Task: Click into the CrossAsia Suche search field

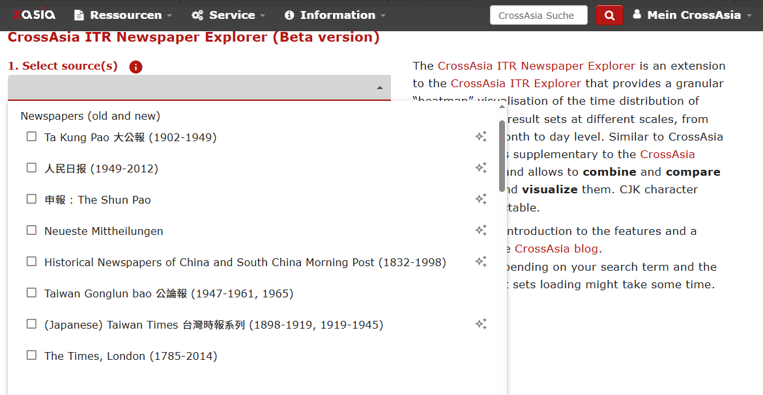Action: click(x=538, y=15)
